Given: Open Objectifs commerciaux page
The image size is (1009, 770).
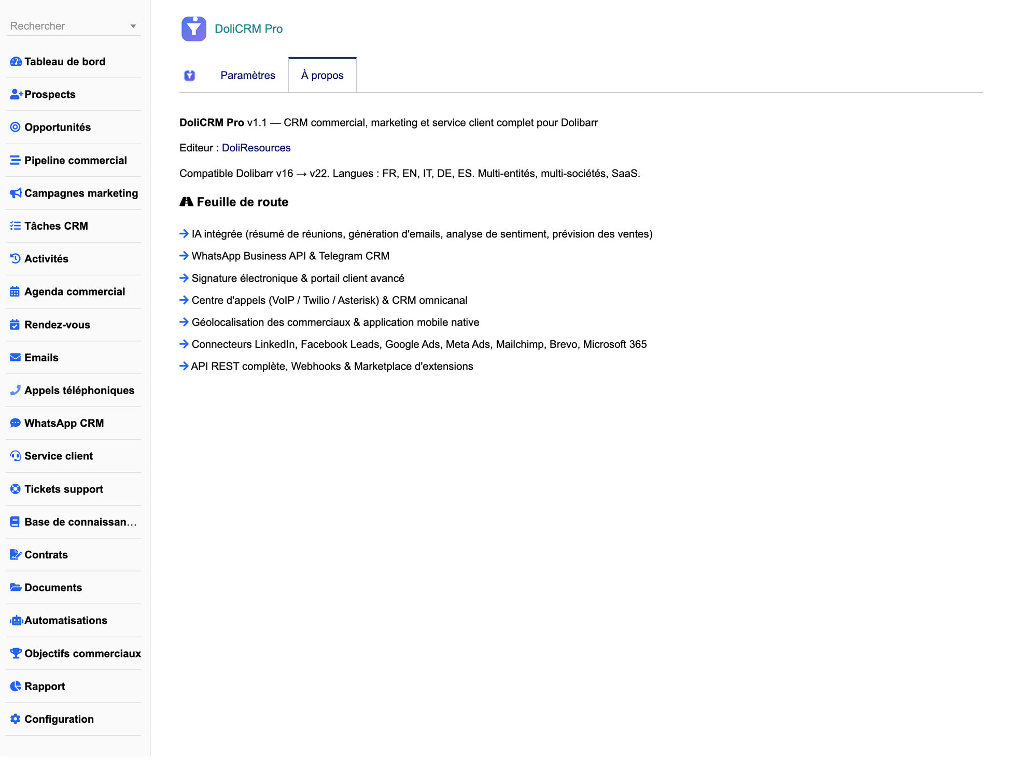Looking at the screenshot, I should pos(83,653).
